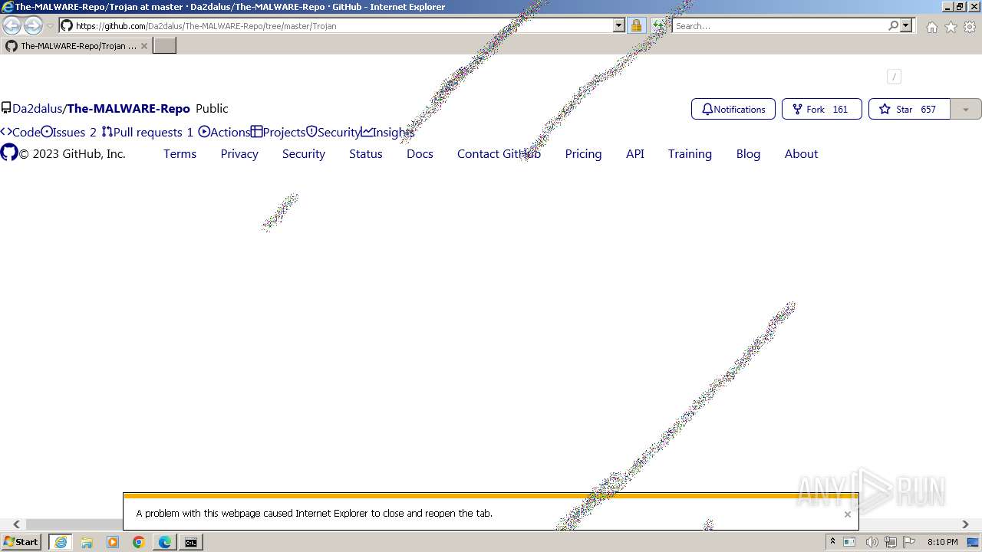Open Internet Explorer from the taskbar
The height and width of the screenshot is (552, 982).
[61, 542]
